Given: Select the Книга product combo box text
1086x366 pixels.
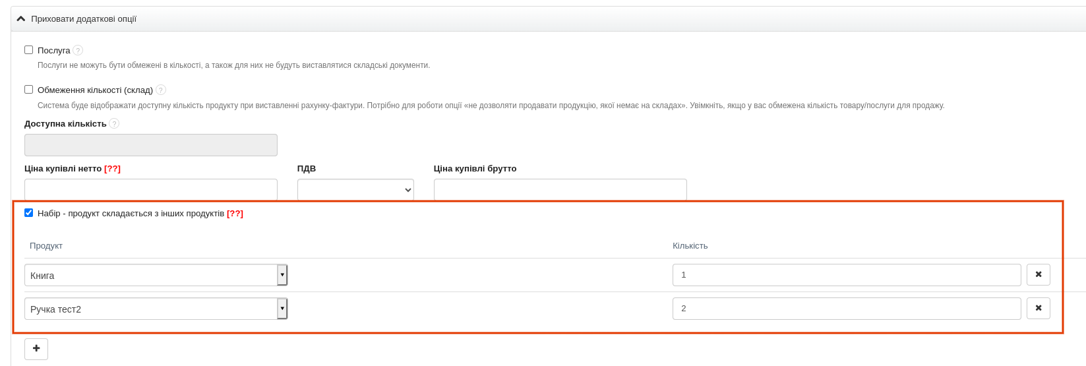Looking at the screenshot, I should 151,275.
